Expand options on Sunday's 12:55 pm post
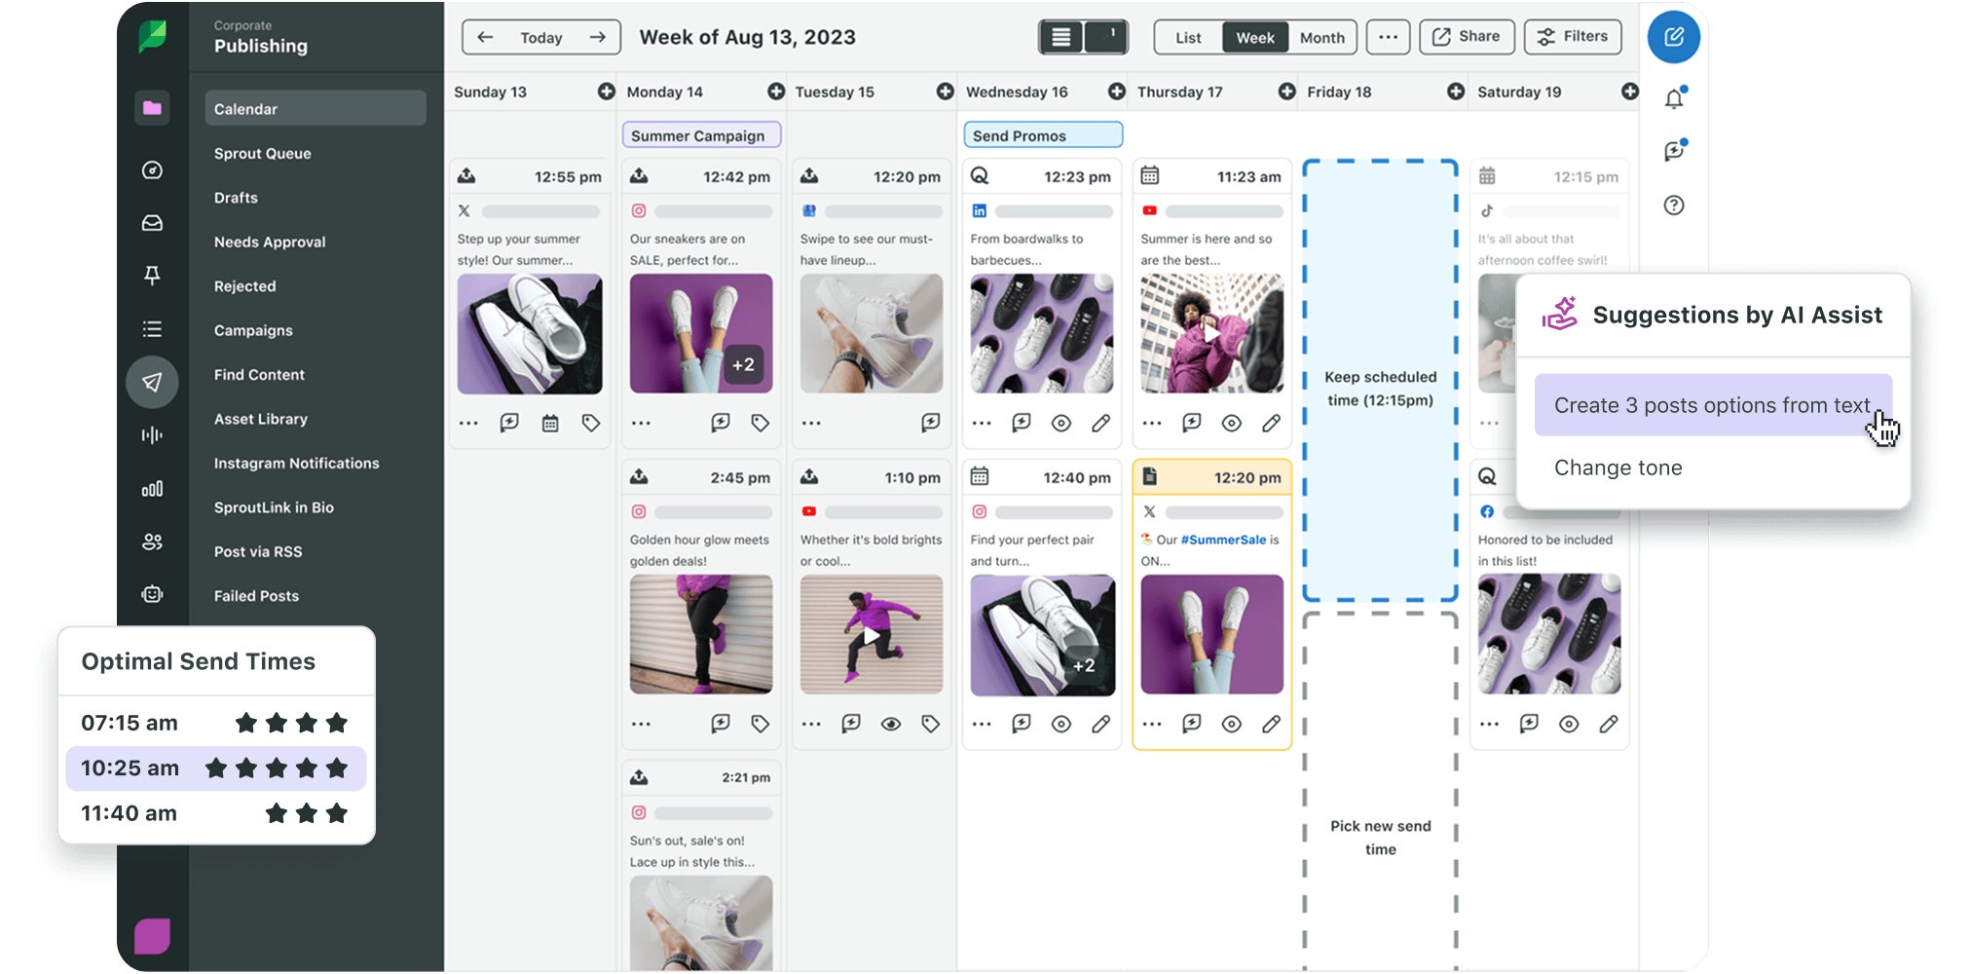This screenshot has height=974, width=1971. (468, 423)
